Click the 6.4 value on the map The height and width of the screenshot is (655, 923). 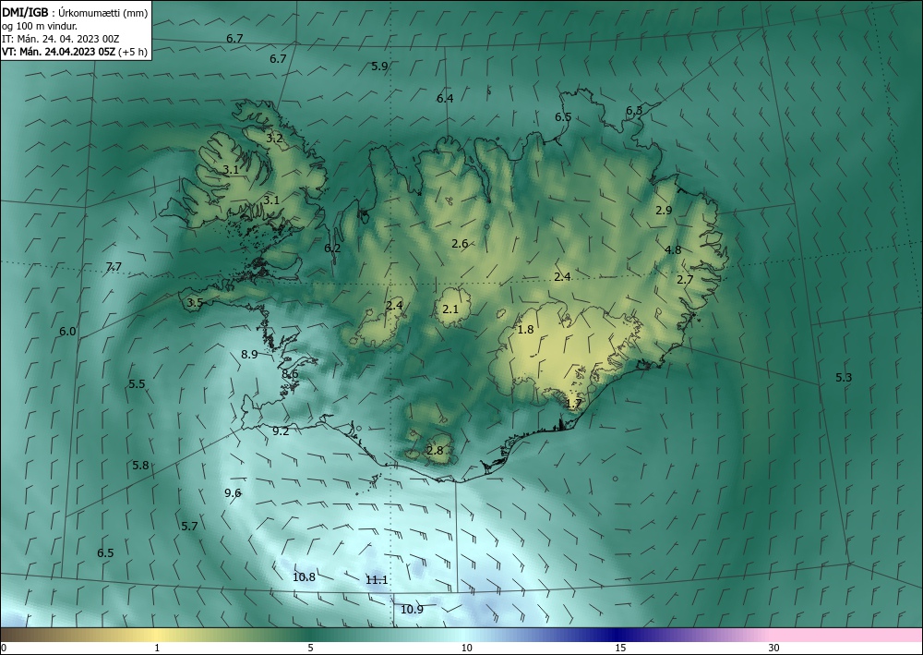[445, 98]
